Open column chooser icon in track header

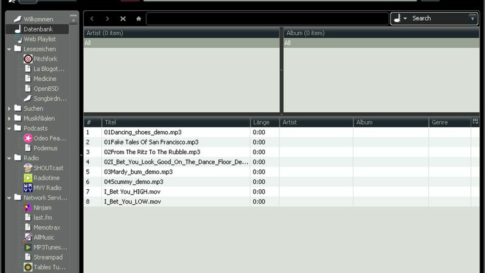(x=475, y=122)
